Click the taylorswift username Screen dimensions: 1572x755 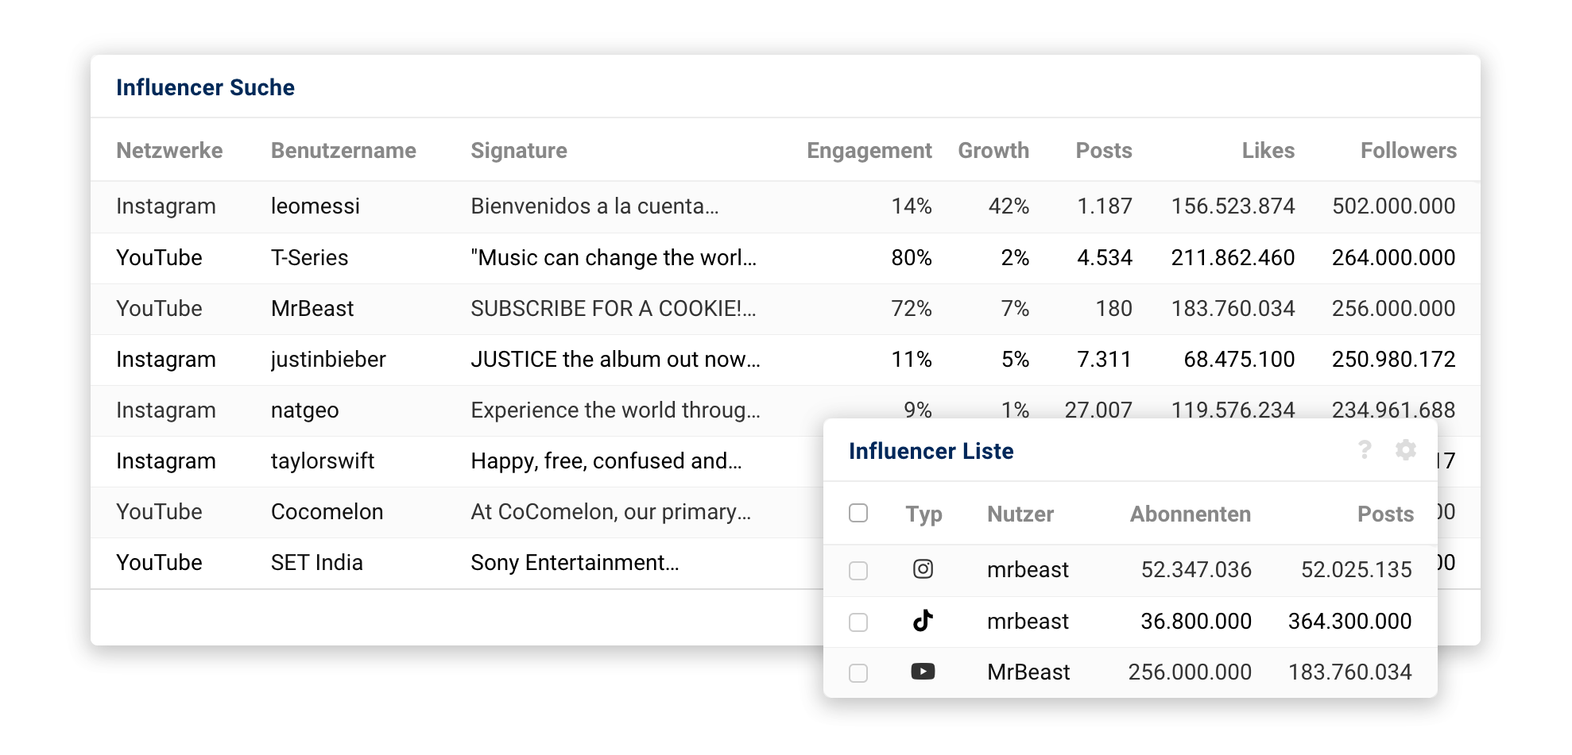coord(322,461)
